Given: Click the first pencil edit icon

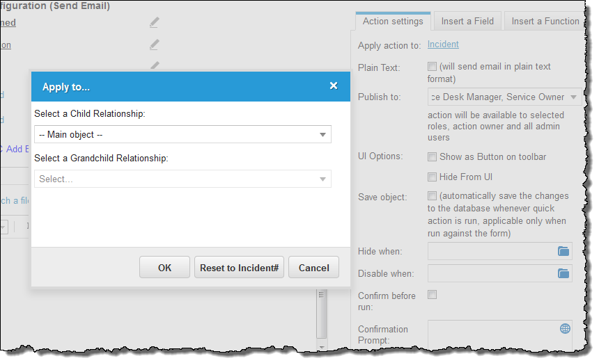Looking at the screenshot, I should point(154,23).
